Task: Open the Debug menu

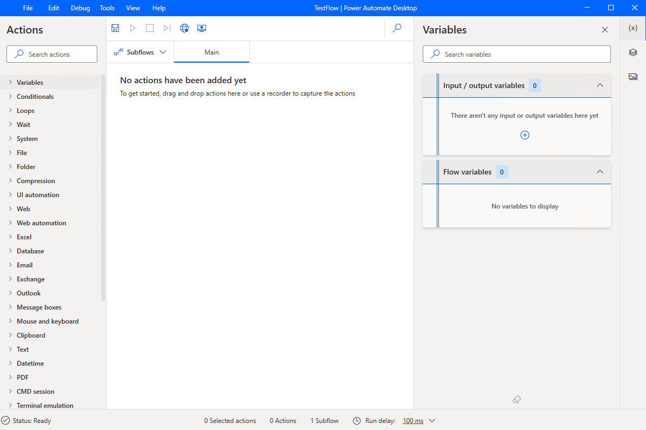Action: (81, 8)
